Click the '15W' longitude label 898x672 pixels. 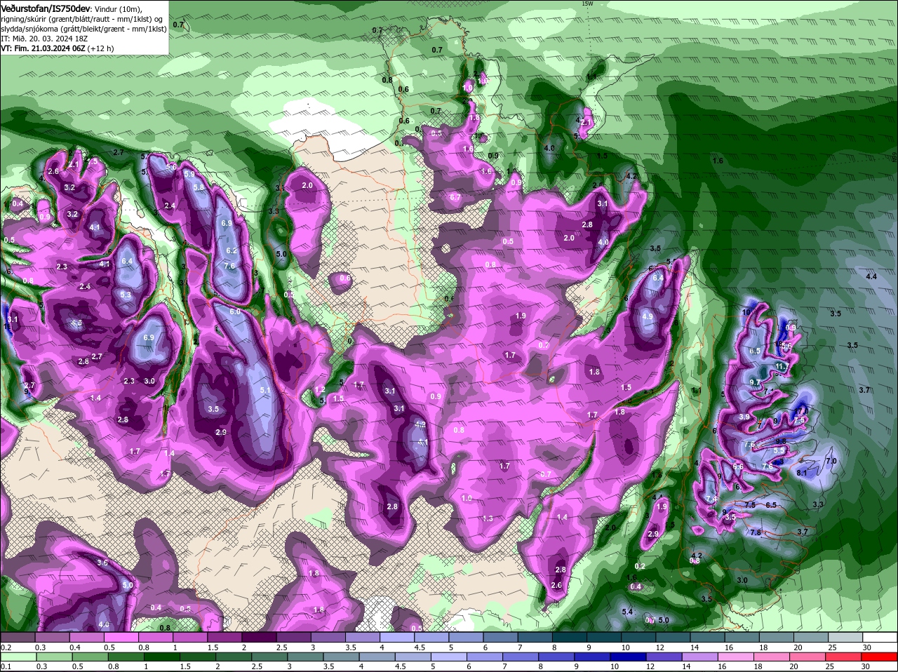pyautogui.click(x=587, y=4)
